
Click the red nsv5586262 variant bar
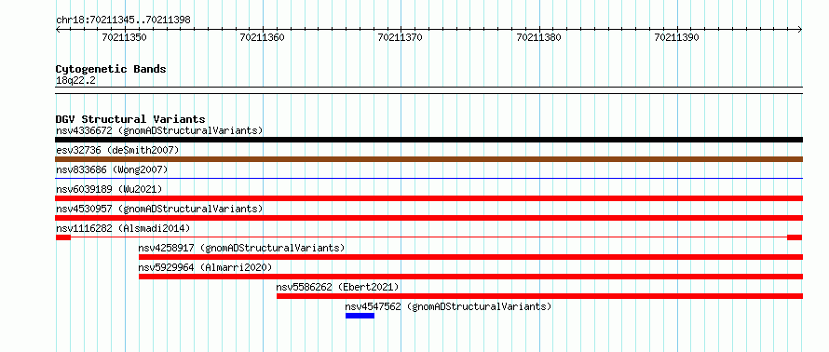point(540,296)
